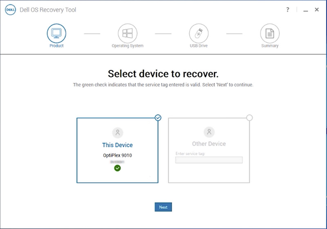Click the Enter service tag input field

coord(209,160)
